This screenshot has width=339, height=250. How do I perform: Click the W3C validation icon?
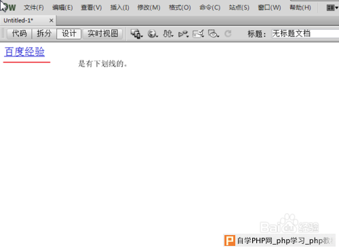pyautogui.click(x=183, y=34)
